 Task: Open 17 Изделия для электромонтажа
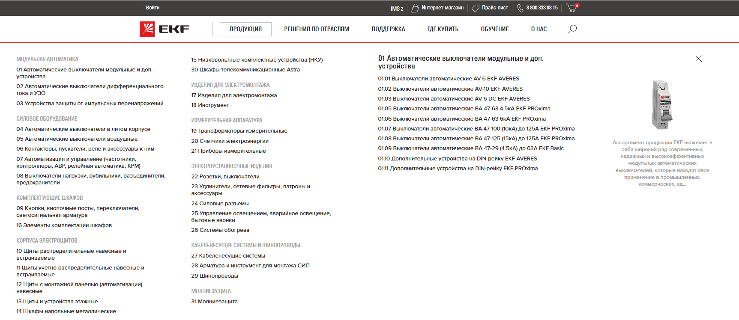[x=234, y=95]
